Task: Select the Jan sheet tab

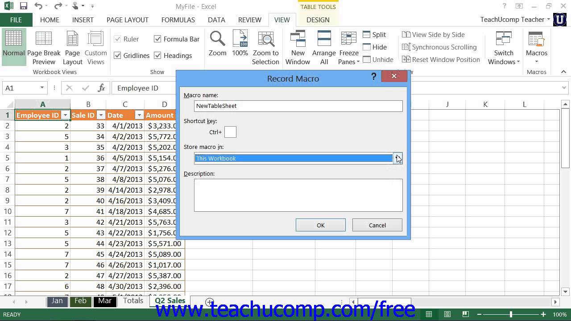Action: 57,301
